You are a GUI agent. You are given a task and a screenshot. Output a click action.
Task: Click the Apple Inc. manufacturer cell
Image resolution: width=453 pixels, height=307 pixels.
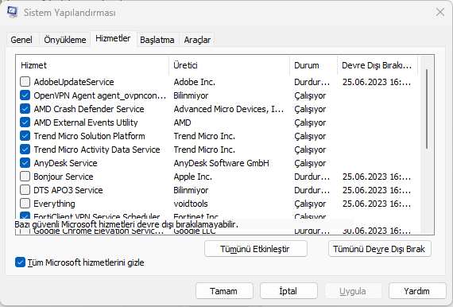192,177
